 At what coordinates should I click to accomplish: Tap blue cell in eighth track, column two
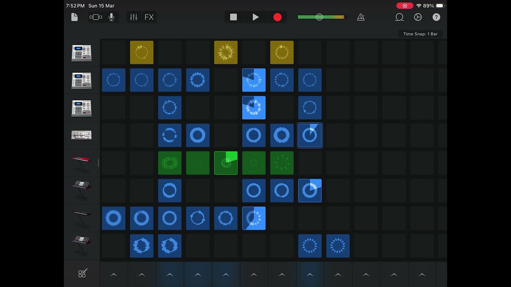tap(142, 246)
